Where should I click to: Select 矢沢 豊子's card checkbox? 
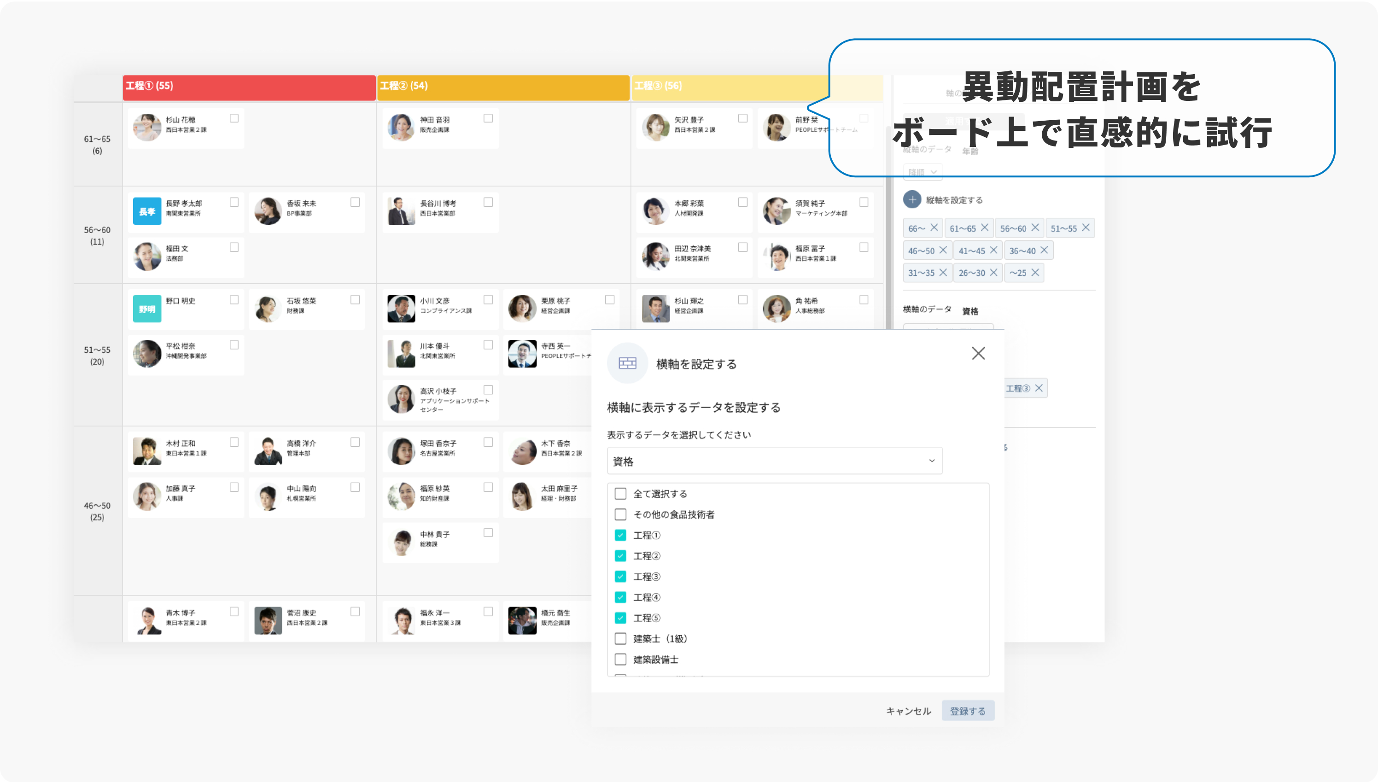point(743,118)
